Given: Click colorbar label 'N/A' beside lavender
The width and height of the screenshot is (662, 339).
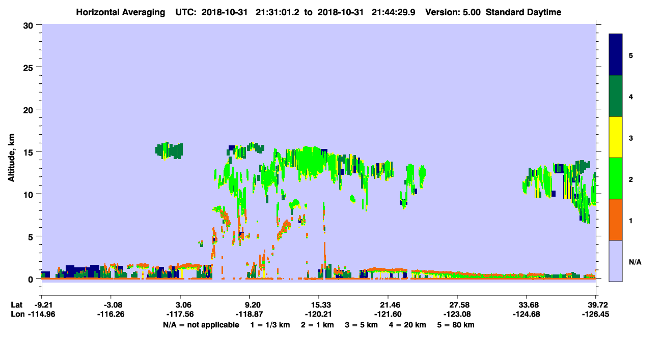Looking at the screenshot, I should [635, 262].
